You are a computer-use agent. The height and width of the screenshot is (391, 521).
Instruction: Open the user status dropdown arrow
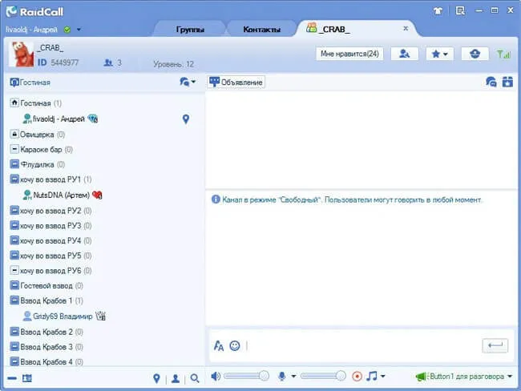(79, 30)
